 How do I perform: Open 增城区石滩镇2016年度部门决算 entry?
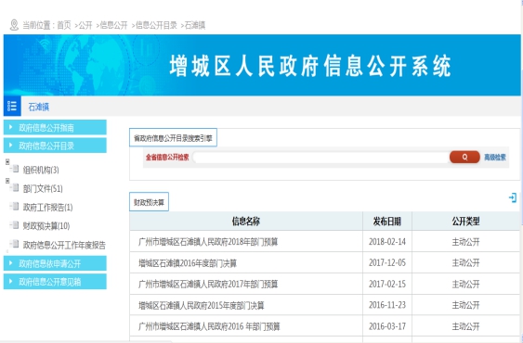[188, 263]
